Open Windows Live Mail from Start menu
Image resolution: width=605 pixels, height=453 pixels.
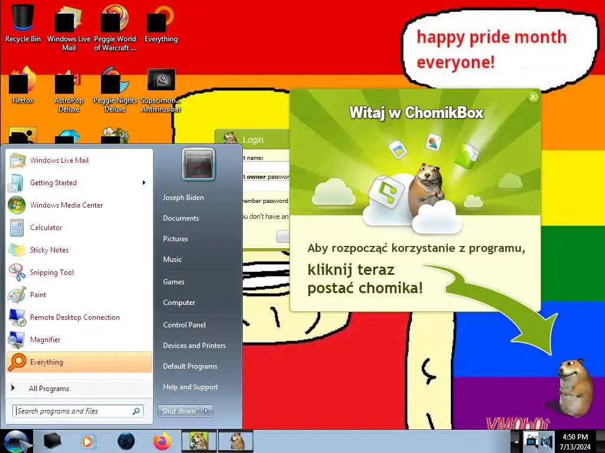pos(79,160)
